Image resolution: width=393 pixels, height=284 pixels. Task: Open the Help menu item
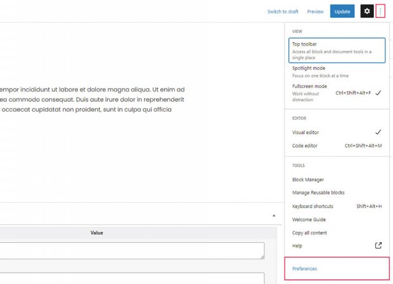tap(297, 246)
